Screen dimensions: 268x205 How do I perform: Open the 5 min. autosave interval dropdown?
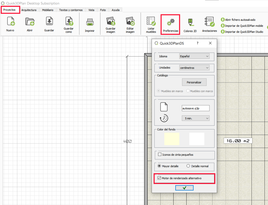(196, 118)
